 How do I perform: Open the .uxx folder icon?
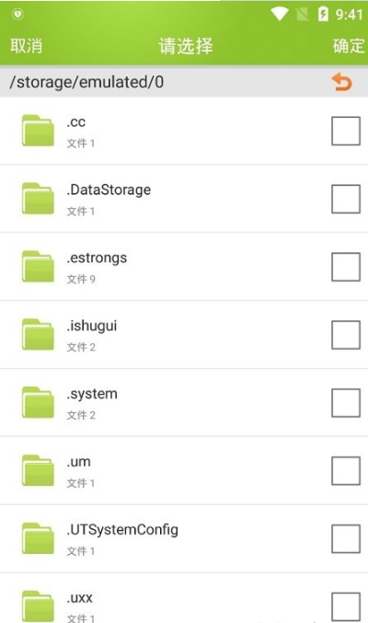click(38, 606)
